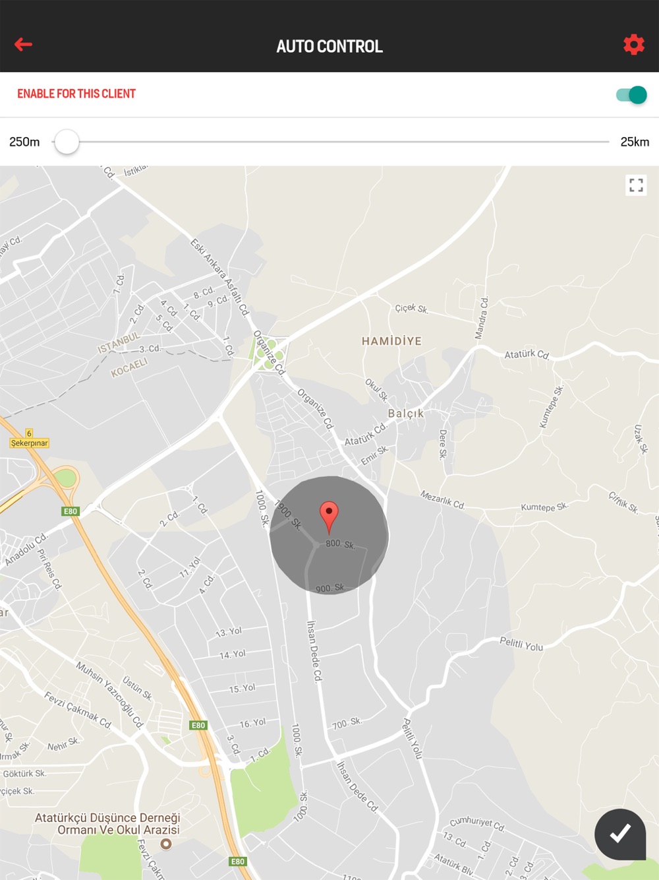
Task: Click the Enable For This Client label
Action: click(76, 94)
